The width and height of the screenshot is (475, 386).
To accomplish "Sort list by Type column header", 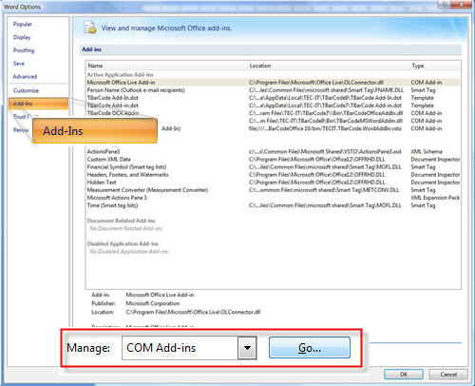I will (x=418, y=66).
